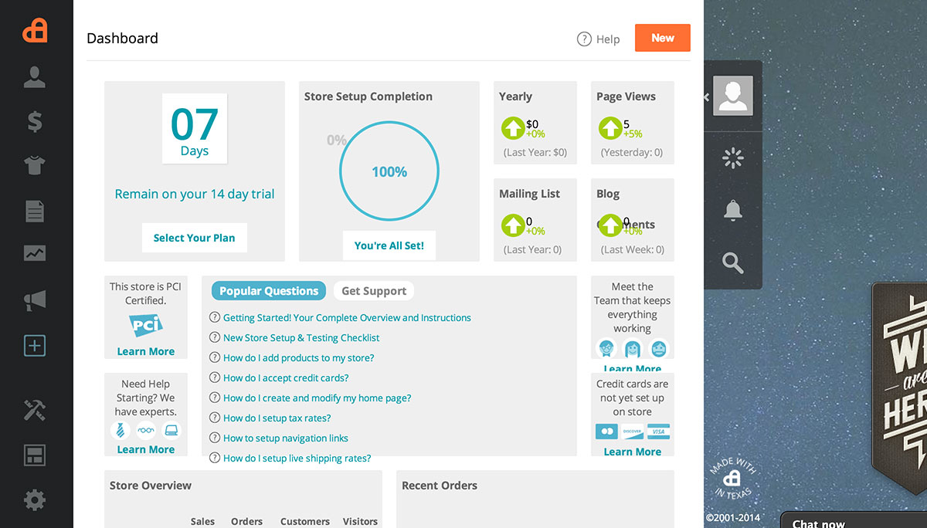Viewport: 927px width, 528px height.
Task: Open How do I setup tax rates link
Action: 277,418
